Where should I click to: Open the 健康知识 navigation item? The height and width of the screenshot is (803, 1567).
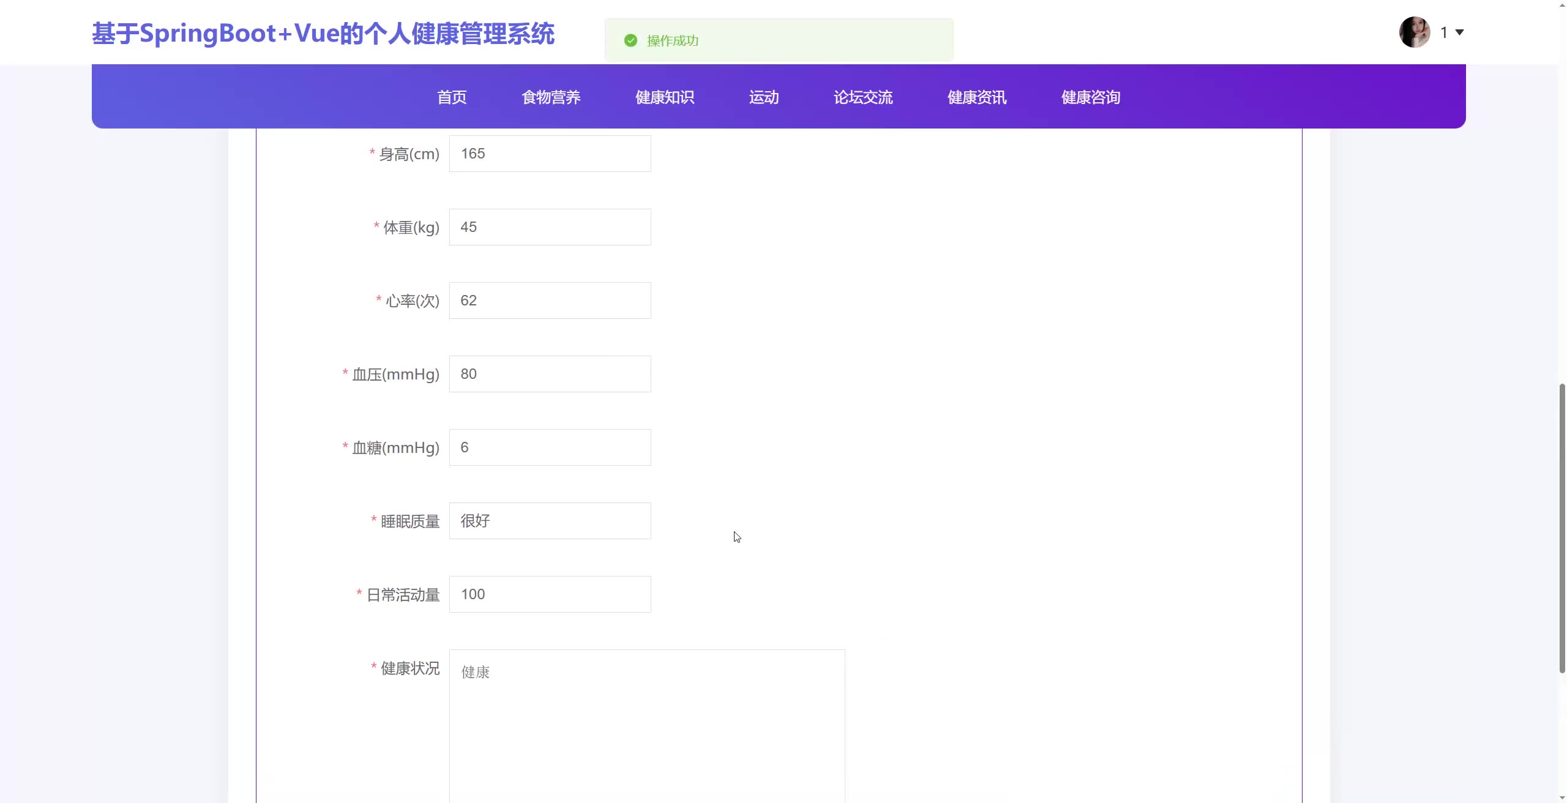[x=665, y=97]
